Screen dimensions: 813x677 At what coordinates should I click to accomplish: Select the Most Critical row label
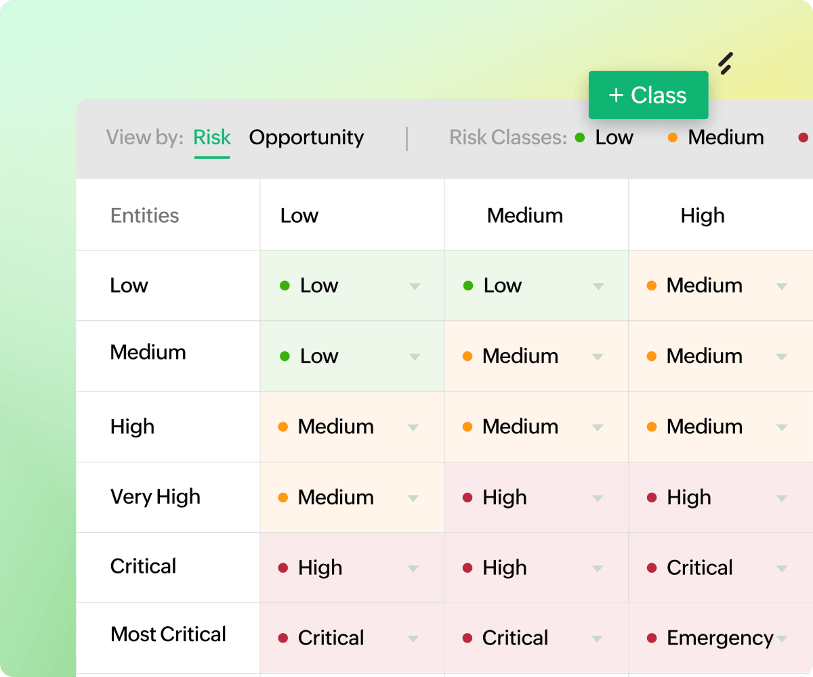(x=168, y=634)
